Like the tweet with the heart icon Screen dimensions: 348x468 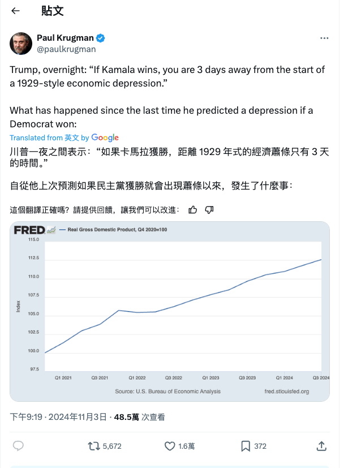click(x=169, y=446)
